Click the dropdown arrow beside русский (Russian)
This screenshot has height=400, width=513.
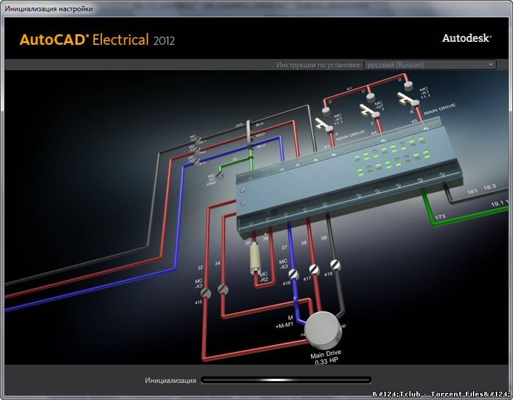(x=491, y=65)
